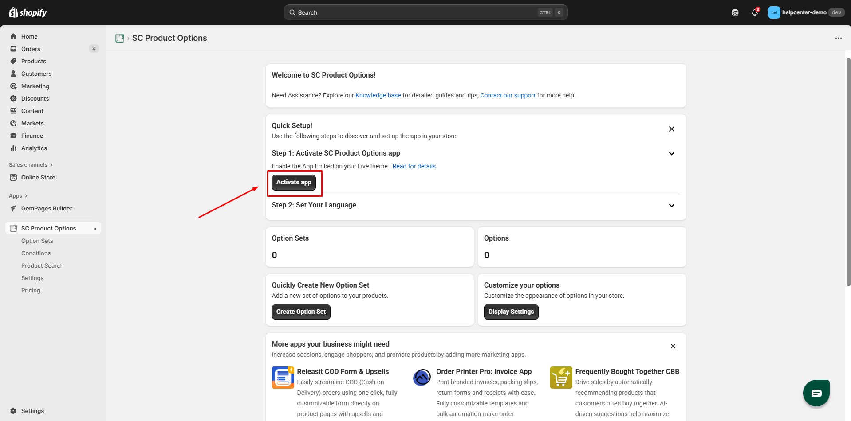Open the Discounts section
Viewport: 851px width, 421px height.
[35, 98]
